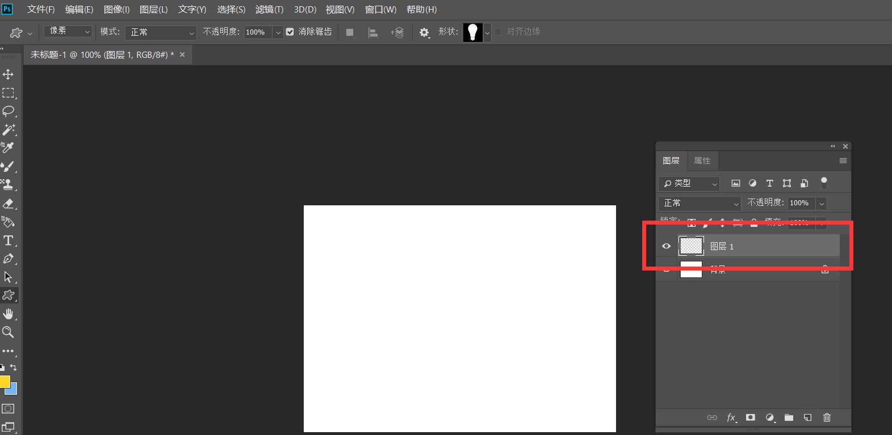Reset default foreground and background colors
The height and width of the screenshot is (435, 892).
(x=2, y=368)
